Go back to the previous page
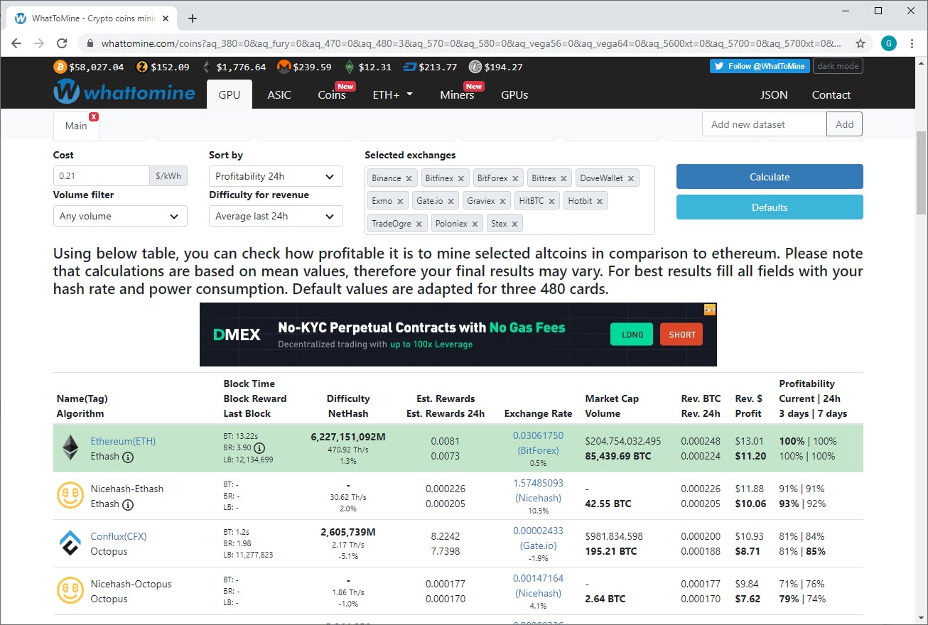The height and width of the screenshot is (625, 928). click(x=17, y=43)
